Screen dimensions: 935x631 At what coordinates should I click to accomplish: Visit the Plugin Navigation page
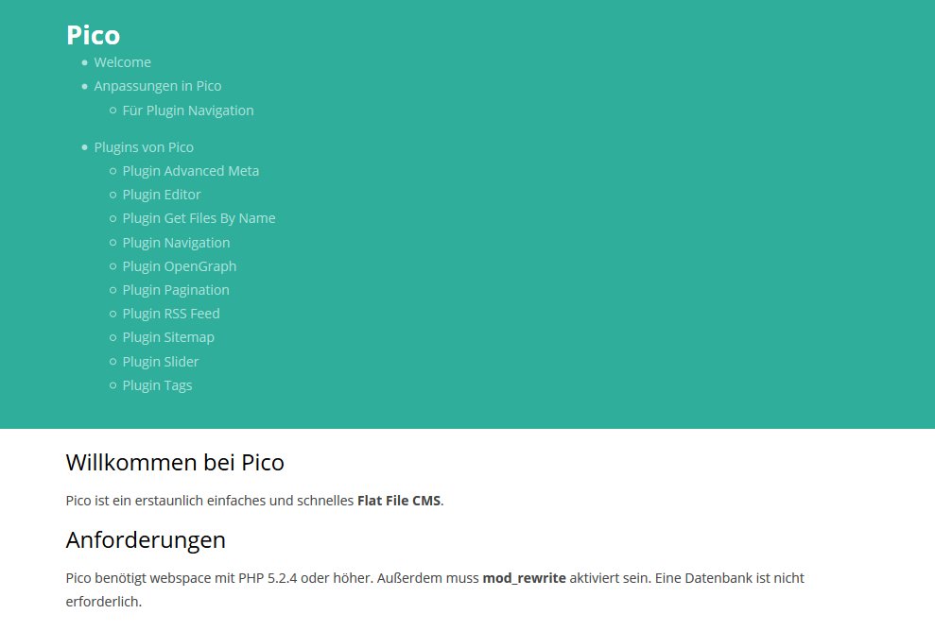point(176,243)
